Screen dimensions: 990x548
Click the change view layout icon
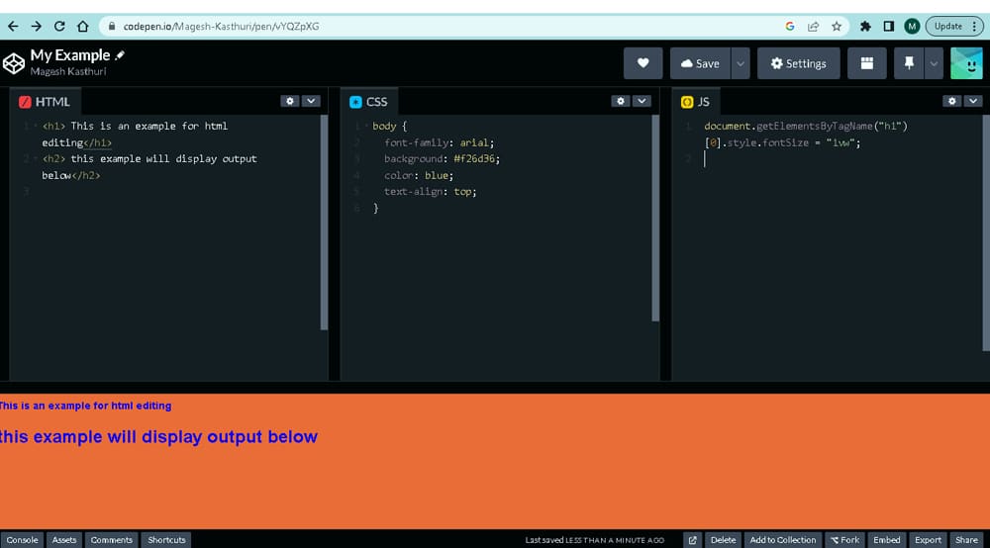tap(867, 63)
